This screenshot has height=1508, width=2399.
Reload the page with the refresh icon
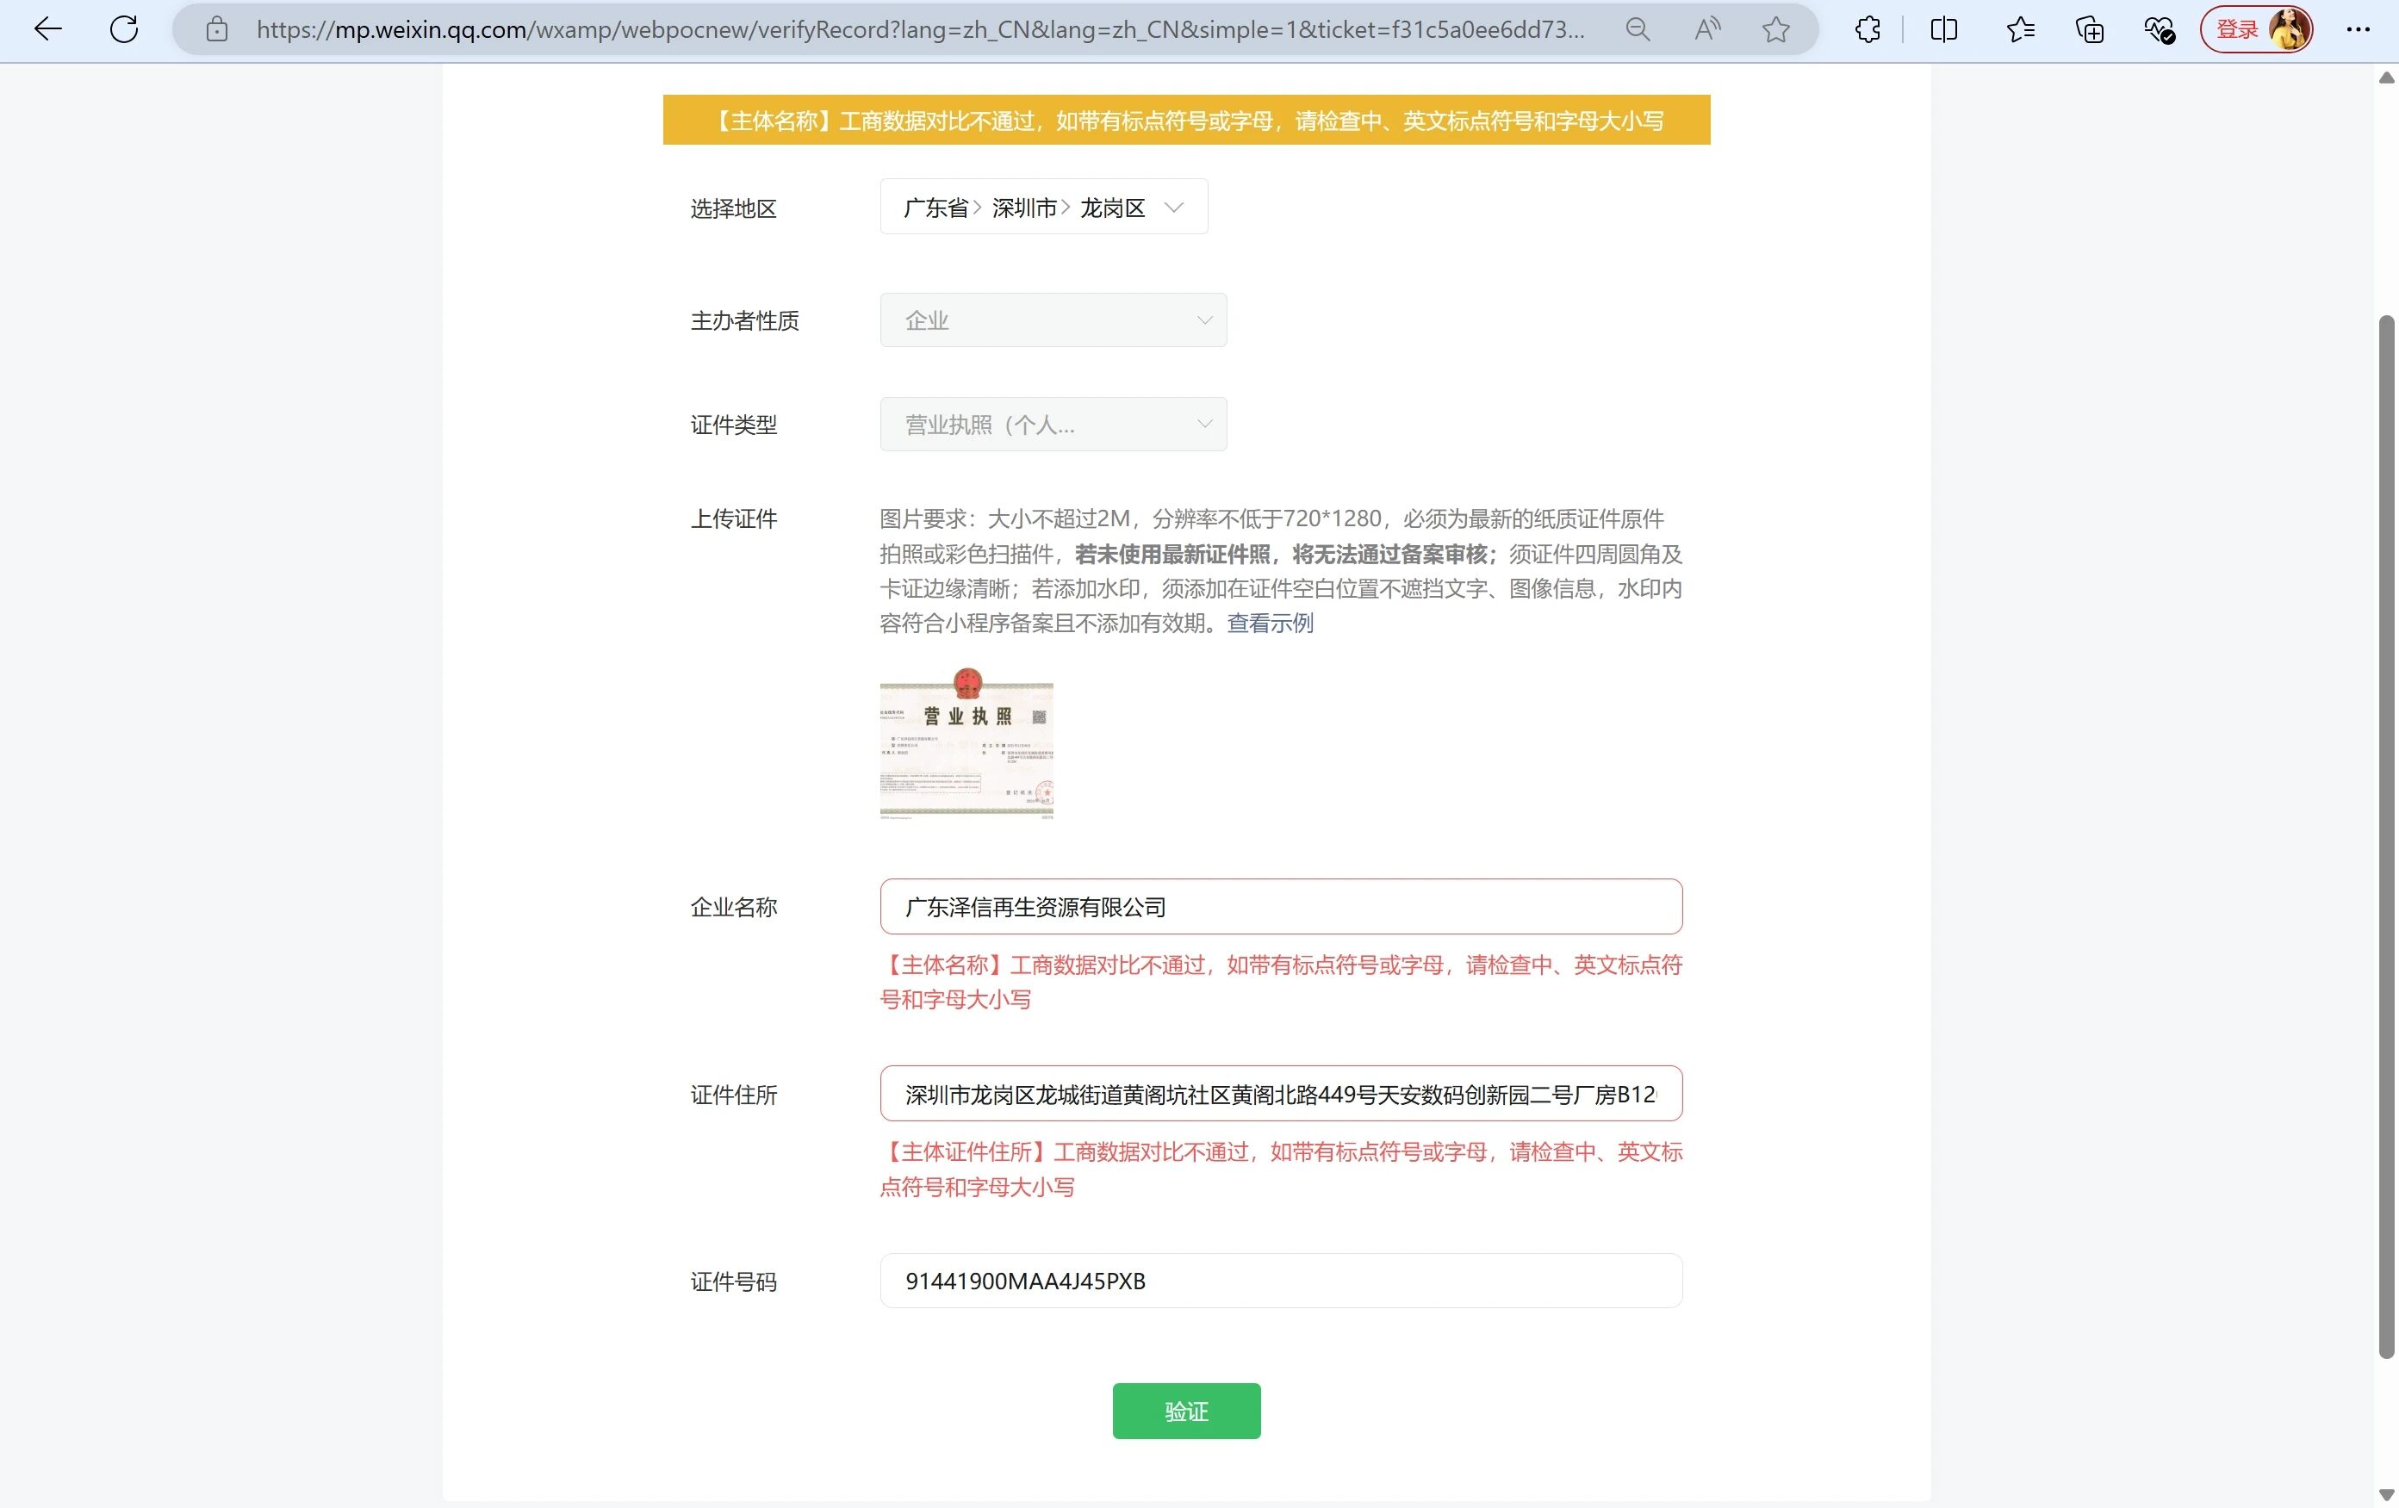click(x=123, y=30)
